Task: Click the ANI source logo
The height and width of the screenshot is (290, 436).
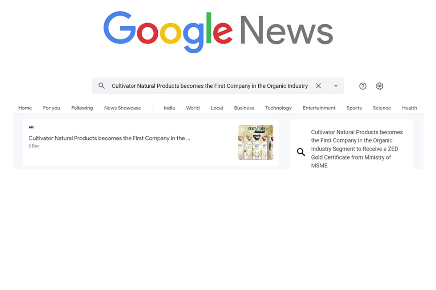Action: pos(31,127)
